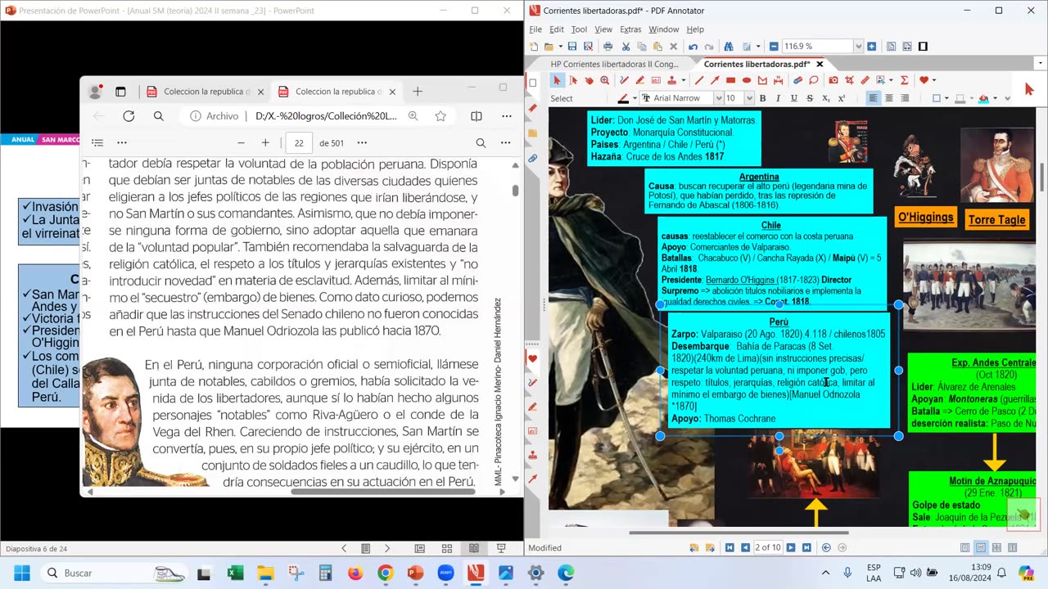Select the Stamp tool
The image size is (1048, 589).
tap(672, 80)
